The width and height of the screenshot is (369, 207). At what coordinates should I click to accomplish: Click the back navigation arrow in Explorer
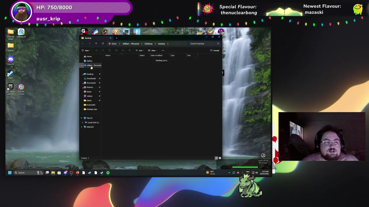83,44
